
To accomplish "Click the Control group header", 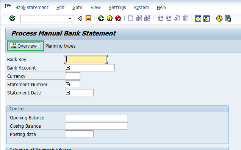I will 117,109.
